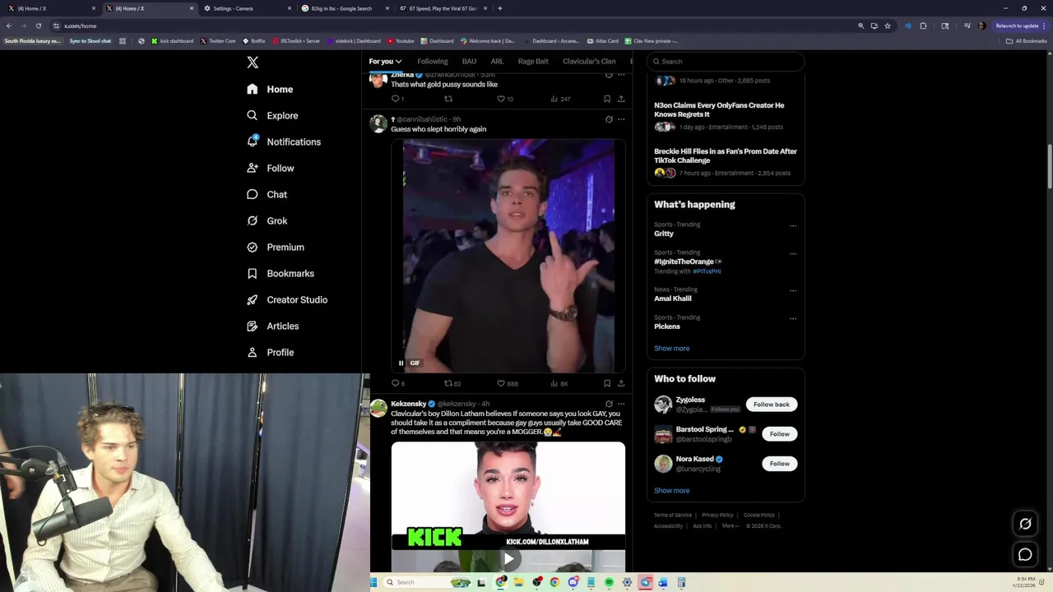Open more options on Kekzensky post
Image resolution: width=1053 pixels, height=592 pixels.
[x=621, y=404]
